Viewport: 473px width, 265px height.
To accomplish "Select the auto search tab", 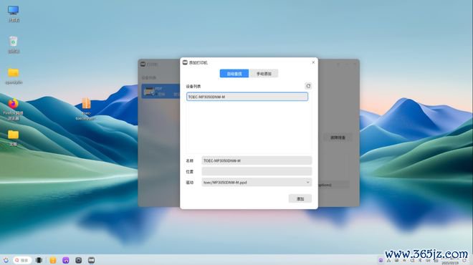I will pos(234,74).
